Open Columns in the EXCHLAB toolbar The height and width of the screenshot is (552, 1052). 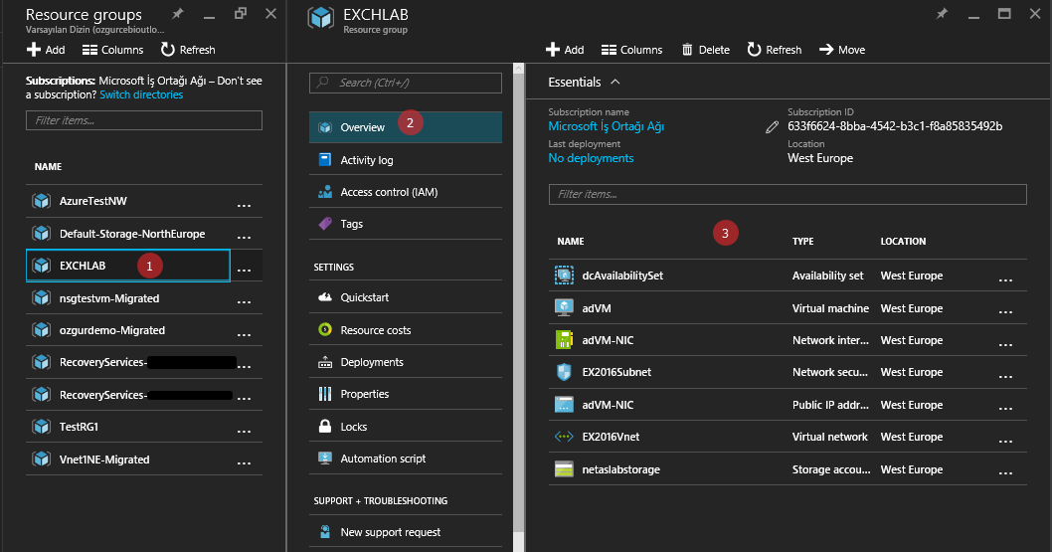(632, 50)
